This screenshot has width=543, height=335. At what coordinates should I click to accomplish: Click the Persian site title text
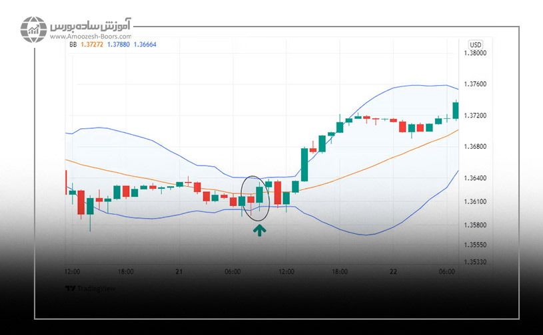[91, 25]
